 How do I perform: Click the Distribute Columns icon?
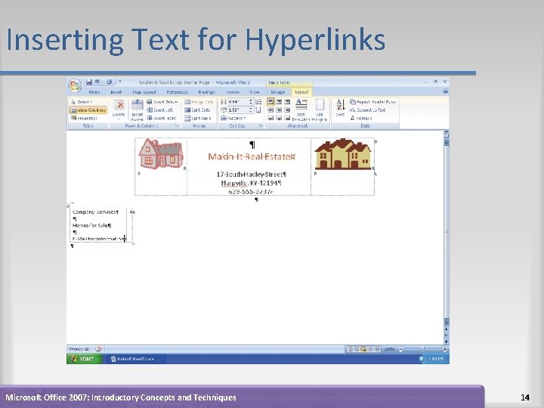coord(258,110)
